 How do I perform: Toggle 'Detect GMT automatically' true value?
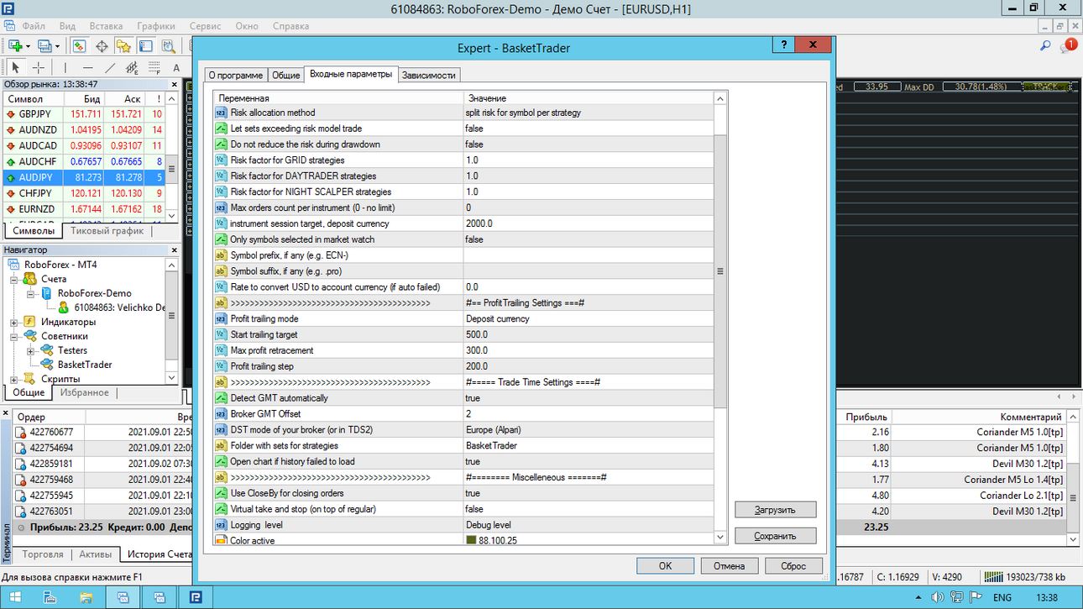(x=588, y=398)
